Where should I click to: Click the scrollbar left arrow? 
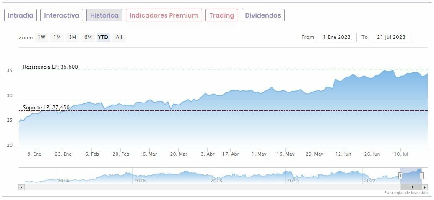coord(22,187)
